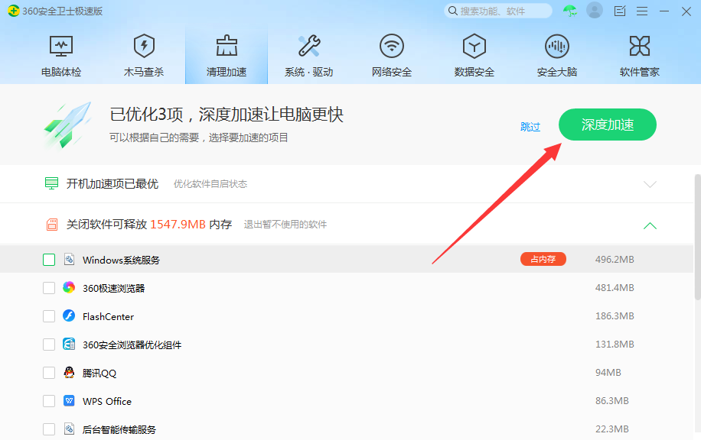
Task: Click the 481.4MB memory value
Action: point(615,288)
